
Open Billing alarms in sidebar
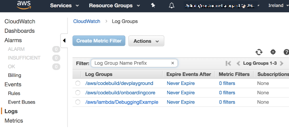[14, 75]
